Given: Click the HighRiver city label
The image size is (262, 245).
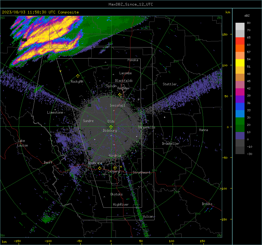Looking at the screenshot, I should pos(121,205).
